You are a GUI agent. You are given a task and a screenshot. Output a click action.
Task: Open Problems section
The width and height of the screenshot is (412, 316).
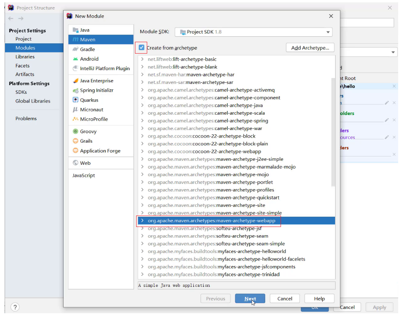point(26,119)
